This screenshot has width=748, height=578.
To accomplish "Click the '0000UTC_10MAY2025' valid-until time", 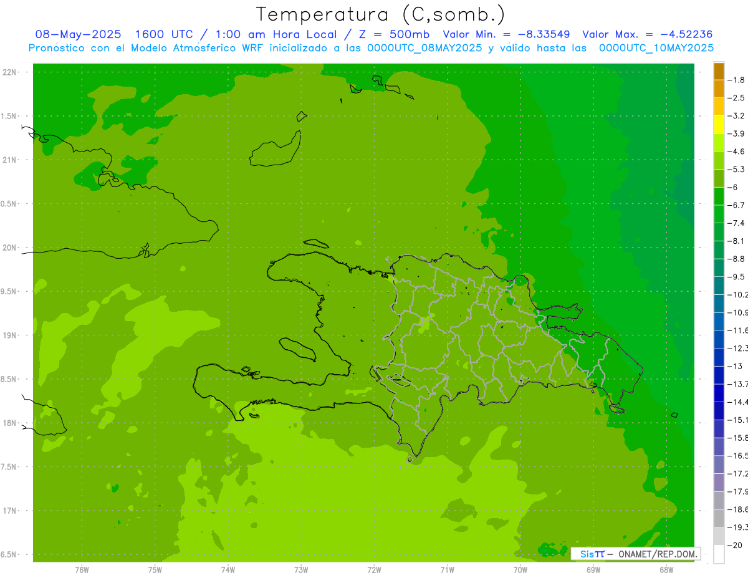I will [656, 48].
